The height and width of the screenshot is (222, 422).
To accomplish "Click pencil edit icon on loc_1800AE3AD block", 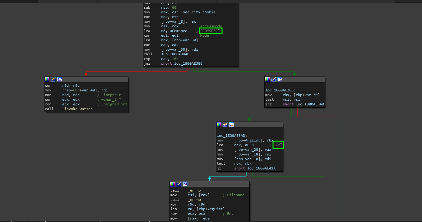I will coord(225,125).
